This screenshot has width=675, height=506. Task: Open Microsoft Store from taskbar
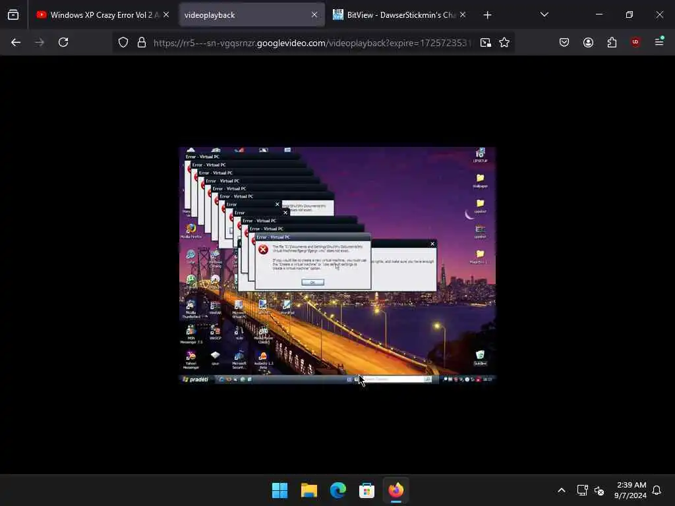coord(367,490)
